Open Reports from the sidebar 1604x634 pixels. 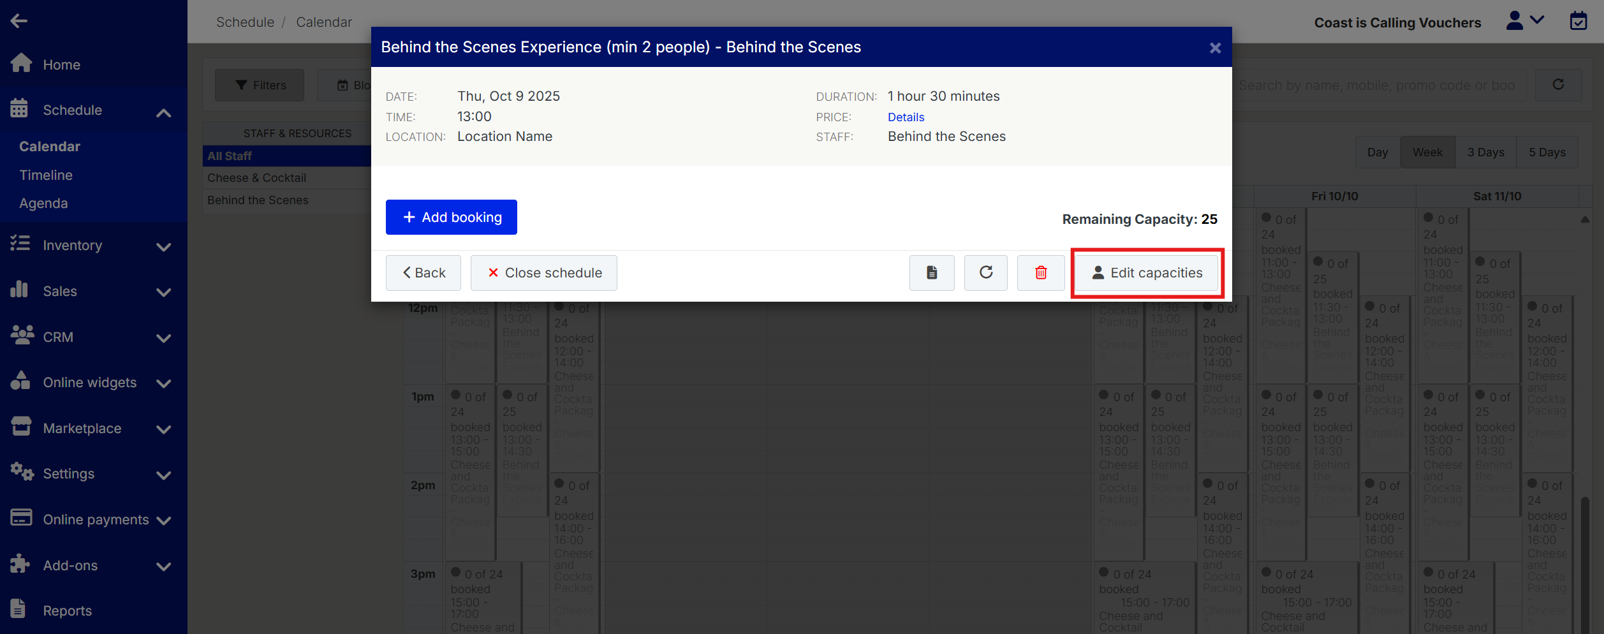(67, 610)
